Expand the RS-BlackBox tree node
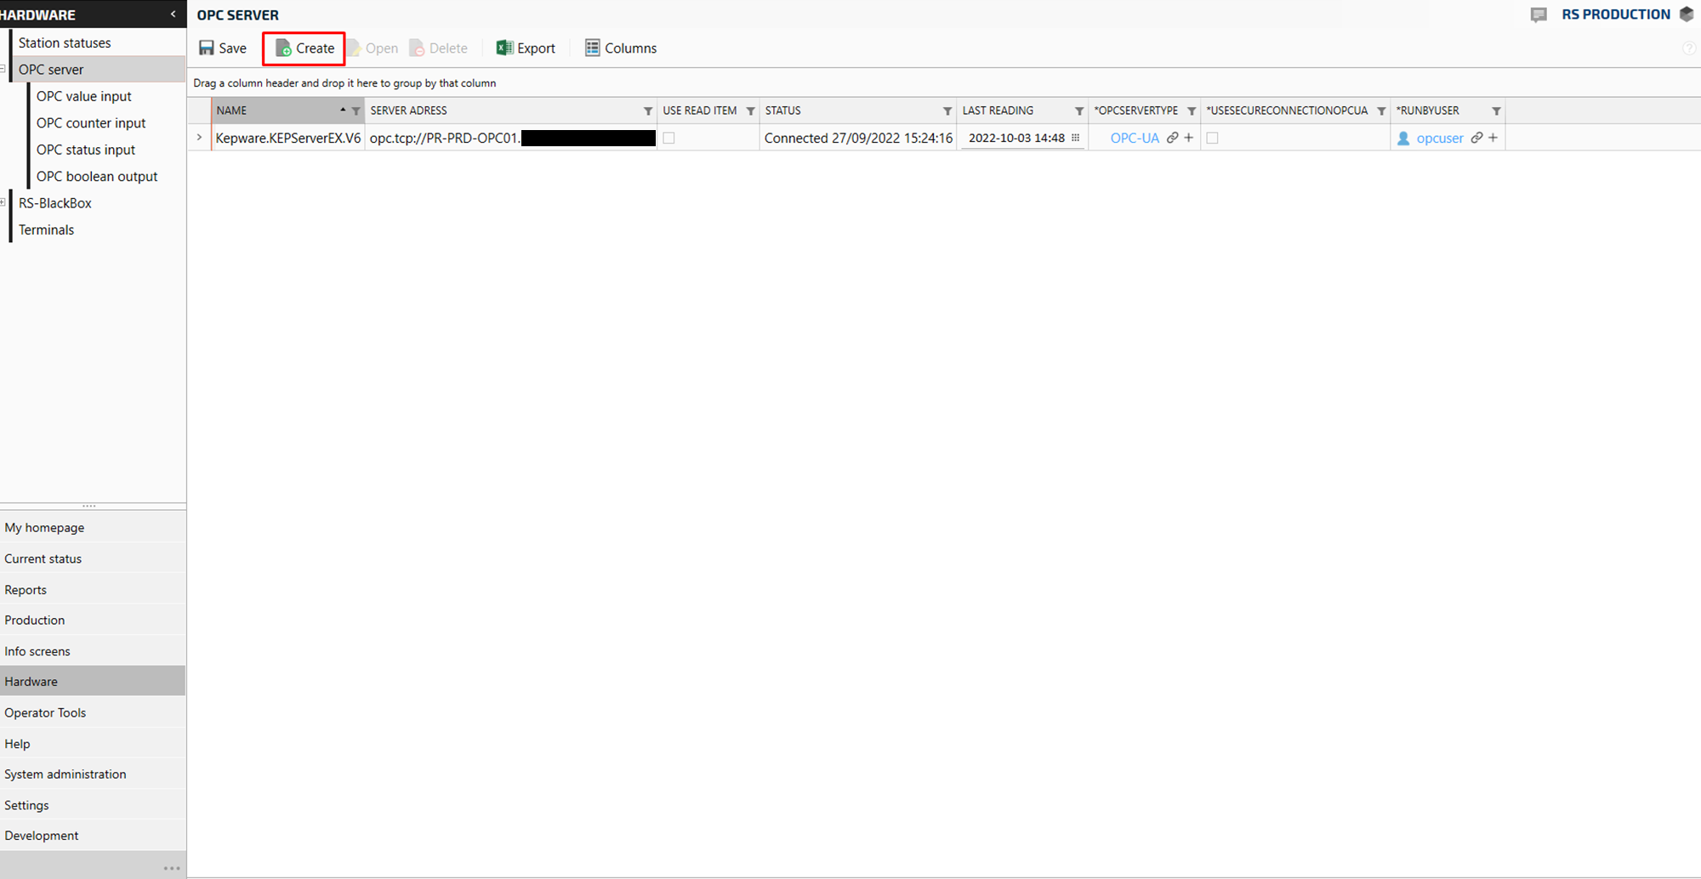Screen dimensions: 1701x879 point(3,203)
